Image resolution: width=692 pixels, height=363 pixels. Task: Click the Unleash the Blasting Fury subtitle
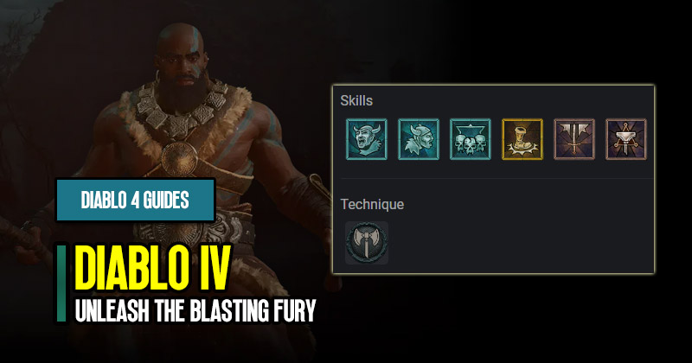195,310
